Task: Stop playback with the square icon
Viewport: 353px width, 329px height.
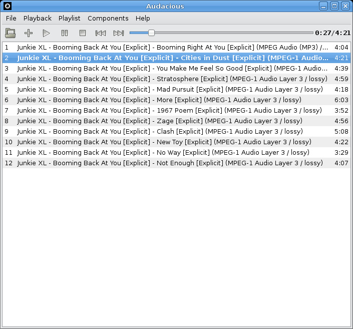Action: point(83,33)
